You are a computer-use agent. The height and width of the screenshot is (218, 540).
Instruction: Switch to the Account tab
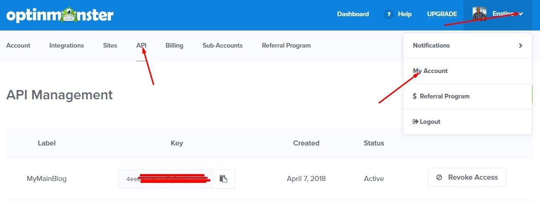(x=18, y=45)
